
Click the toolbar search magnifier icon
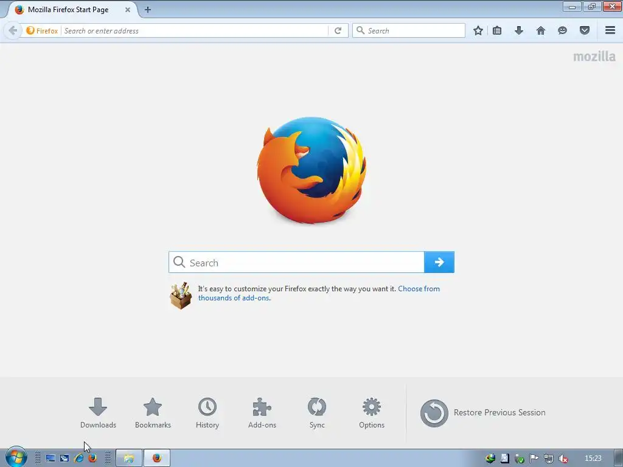coord(360,30)
